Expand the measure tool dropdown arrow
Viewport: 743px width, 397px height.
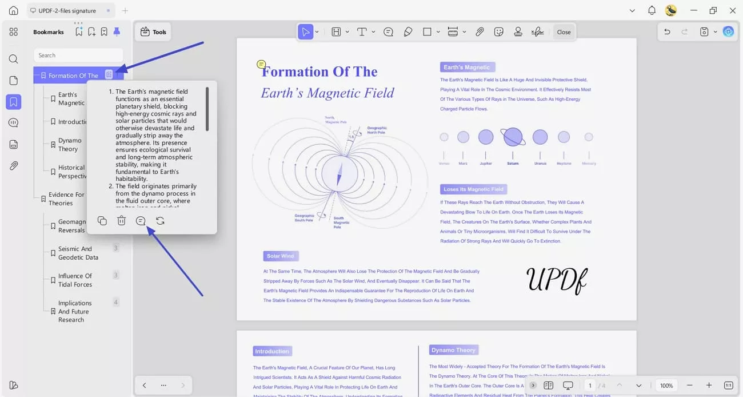[464, 32]
